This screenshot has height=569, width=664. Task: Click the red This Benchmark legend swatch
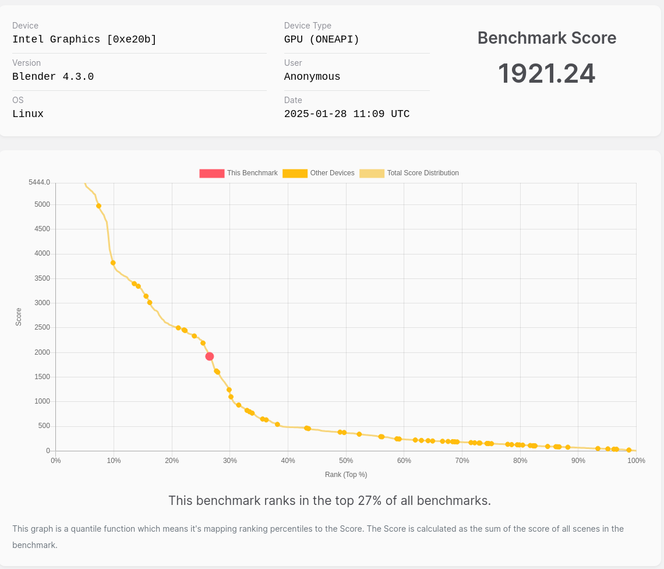pos(211,174)
